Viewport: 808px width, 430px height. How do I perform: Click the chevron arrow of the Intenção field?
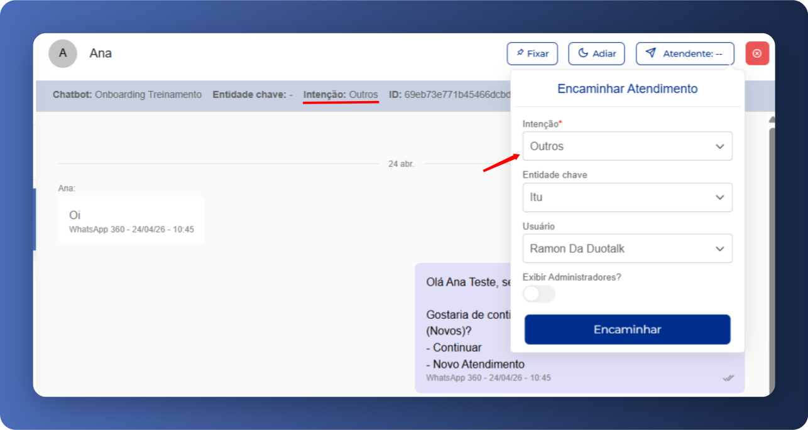pyautogui.click(x=719, y=146)
